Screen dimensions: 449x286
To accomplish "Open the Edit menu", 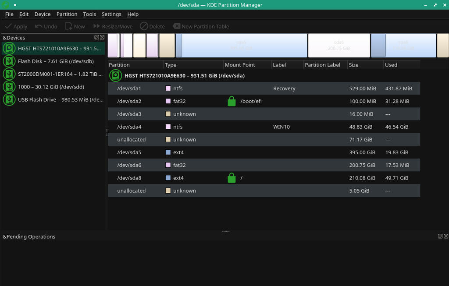I will tap(24, 14).
